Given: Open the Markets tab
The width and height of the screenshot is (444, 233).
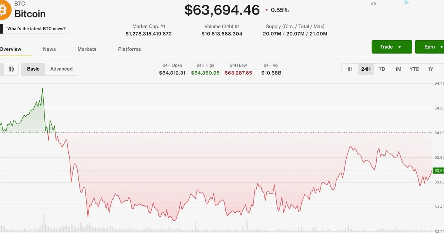Looking at the screenshot, I should tap(87, 49).
